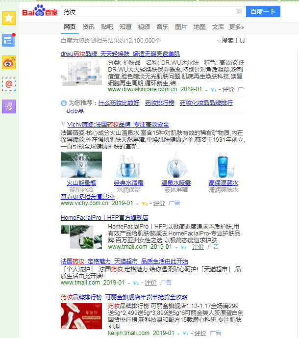Screen dimensions: 299x338
Task: Switch to the 图片 tab
Action: (181, 27)
